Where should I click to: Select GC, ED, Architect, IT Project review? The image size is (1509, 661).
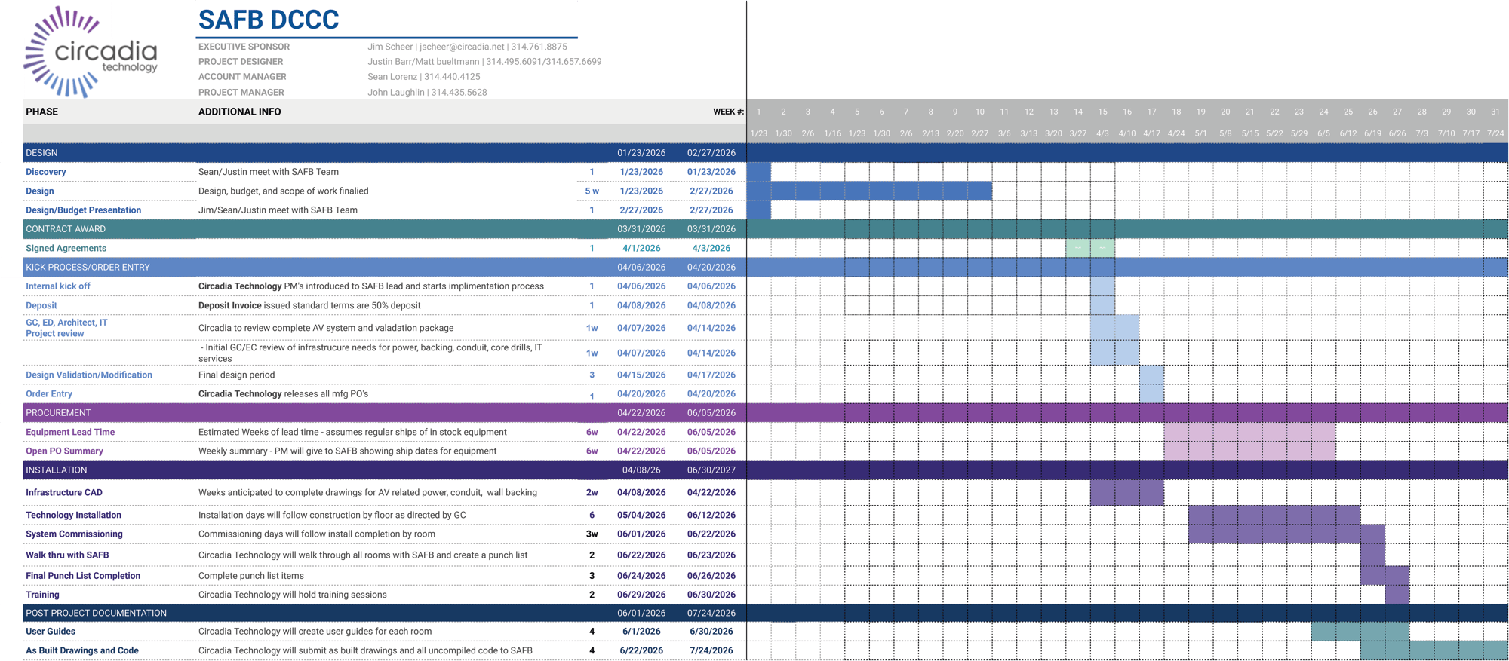(x=66, y=328)
